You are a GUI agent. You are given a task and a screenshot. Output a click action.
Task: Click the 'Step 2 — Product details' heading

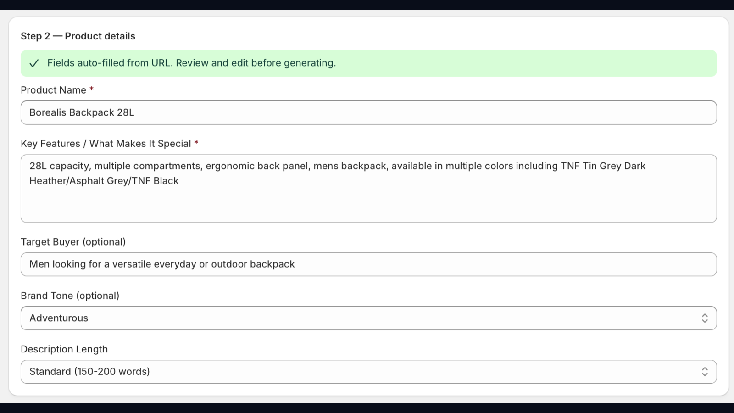[78, 36]
